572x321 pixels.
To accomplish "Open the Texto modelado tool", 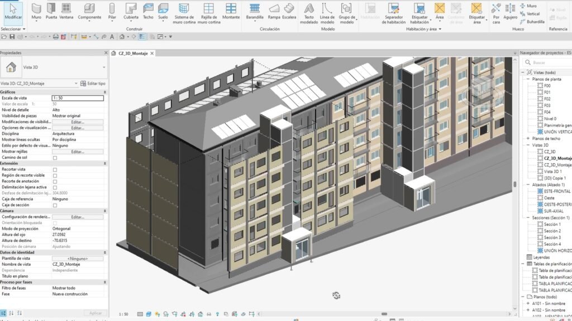I will coord(308,14).
